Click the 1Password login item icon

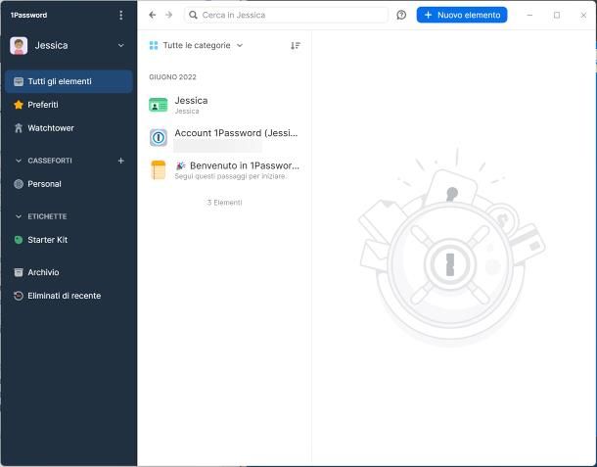pyautogui.click(x=159, y=137)
